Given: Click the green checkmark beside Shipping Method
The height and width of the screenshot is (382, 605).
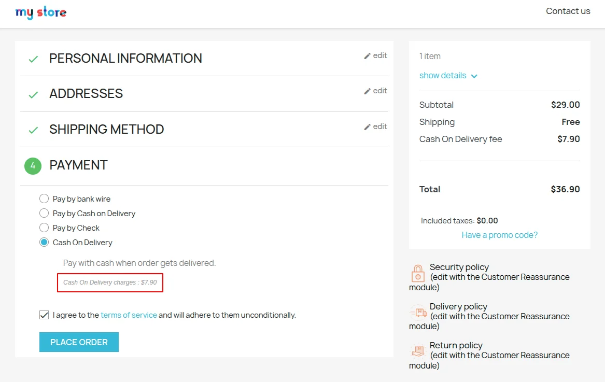Looking at the screenshot, I should click(x=34, y=130).
